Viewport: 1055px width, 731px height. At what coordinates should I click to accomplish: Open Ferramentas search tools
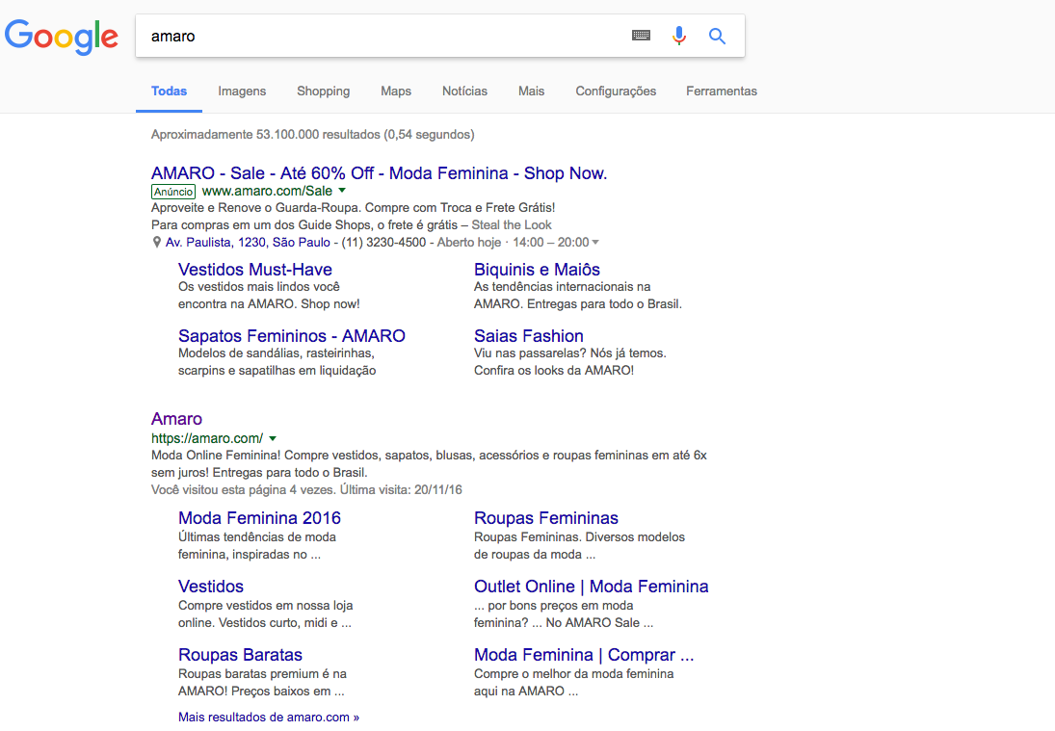pyautogui.click(x=722, y=91)
